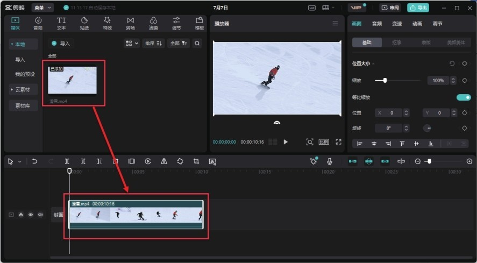Switch to the 动画 animation tab
477x263 pixels.
(417, 24)
